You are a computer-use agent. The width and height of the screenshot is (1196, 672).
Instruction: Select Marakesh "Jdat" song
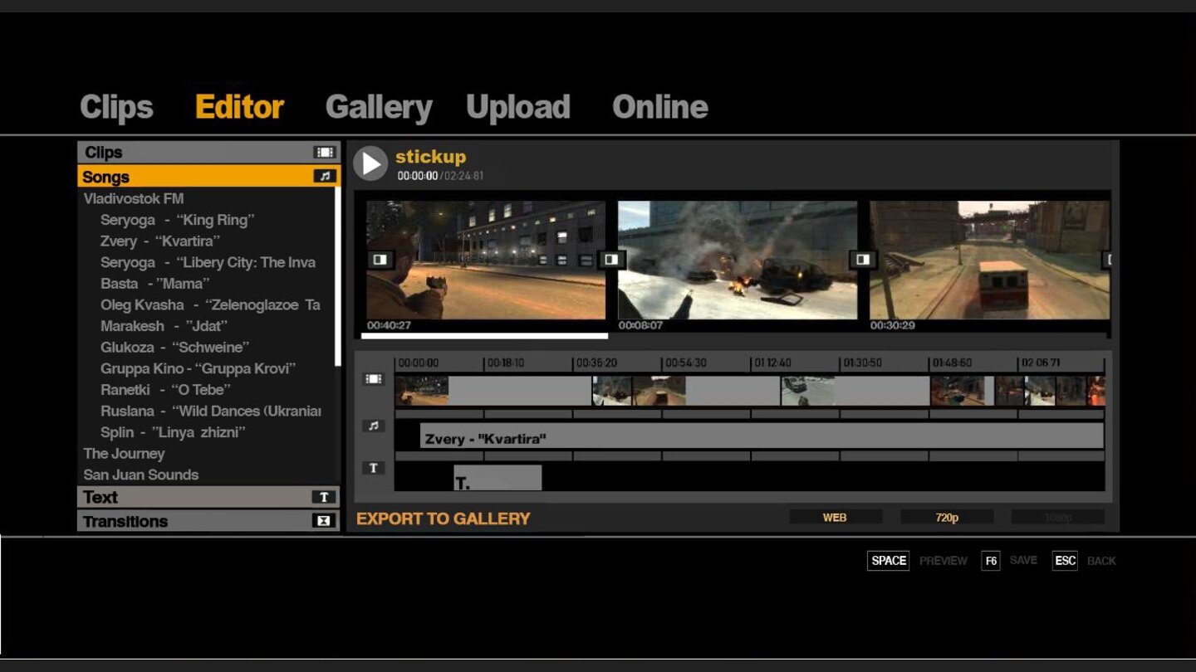164,326
